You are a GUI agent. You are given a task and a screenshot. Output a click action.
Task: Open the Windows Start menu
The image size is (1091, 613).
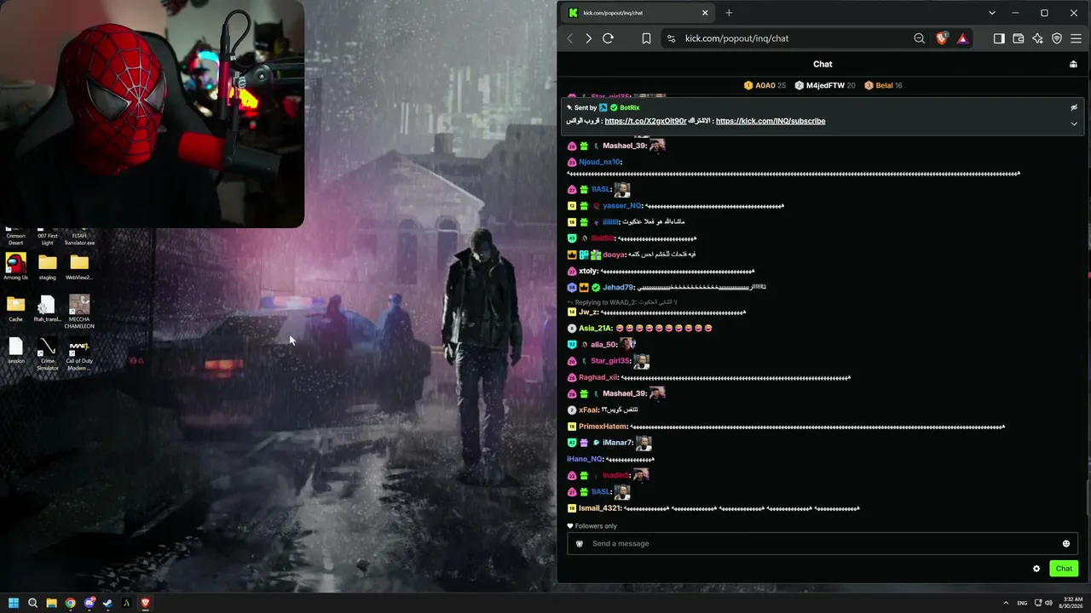(x=14, y=603)
